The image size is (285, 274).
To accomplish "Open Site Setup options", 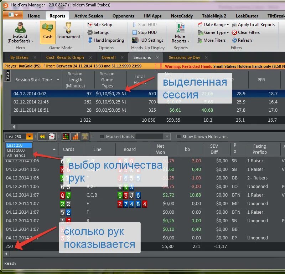I will [x=100, y=25].
